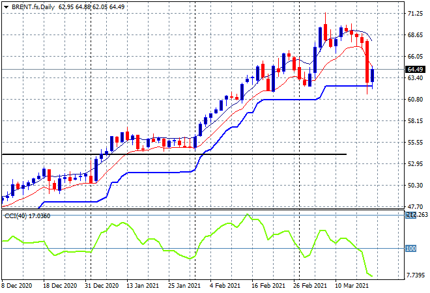Select the BRENT.fs,Daily chart title
The height and width of the screenshot is (293, 430).
pos(33,7)
